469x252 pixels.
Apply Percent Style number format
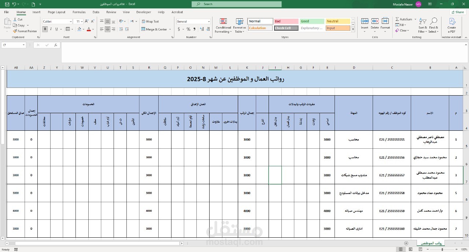coord(188,29)
